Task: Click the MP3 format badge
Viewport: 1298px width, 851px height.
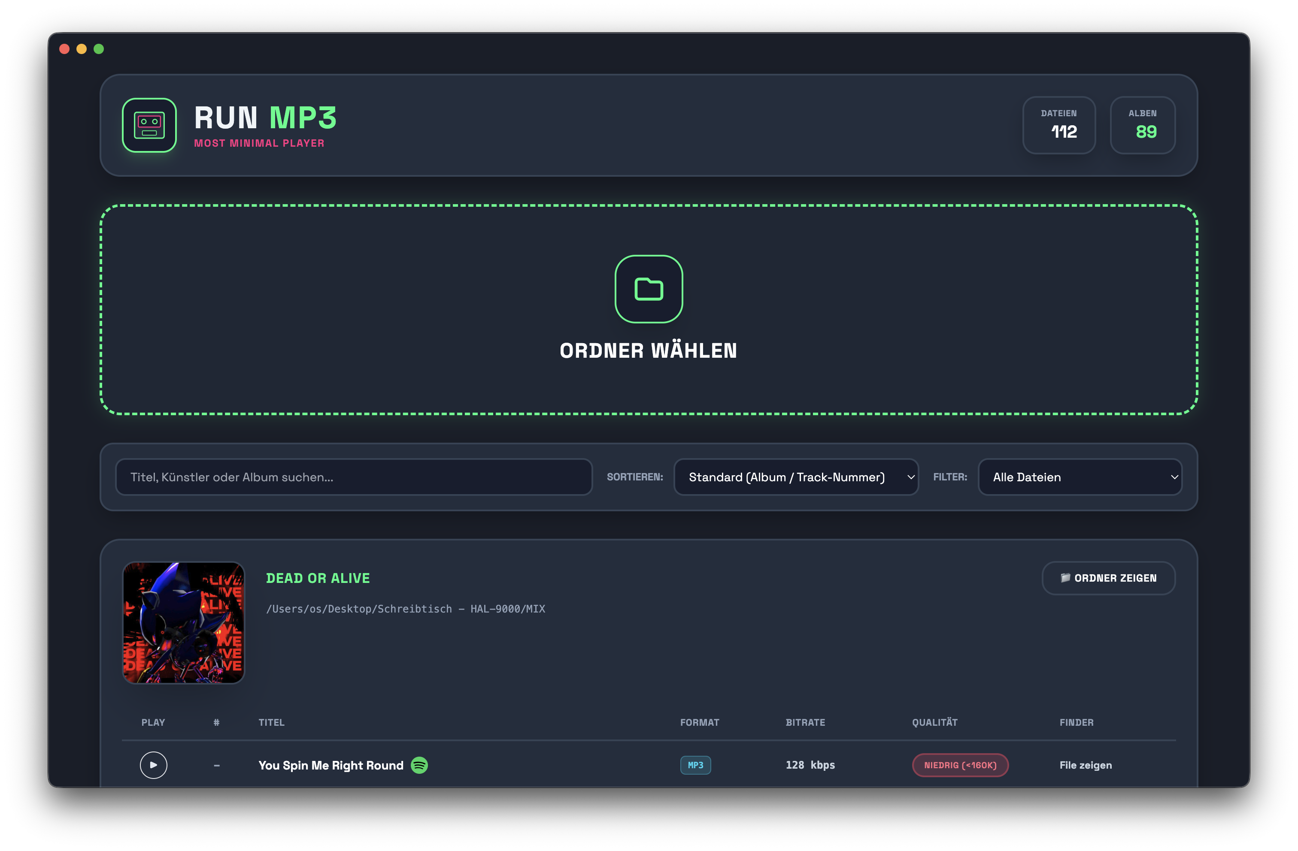Action: pyautogui.click(x=695, y=765)
